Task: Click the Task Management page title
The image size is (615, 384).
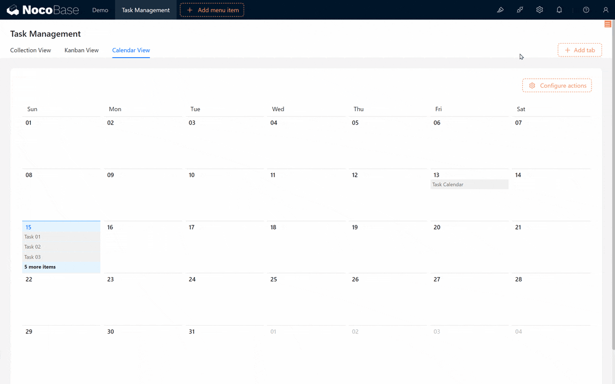Action: (x=46, y=34)
